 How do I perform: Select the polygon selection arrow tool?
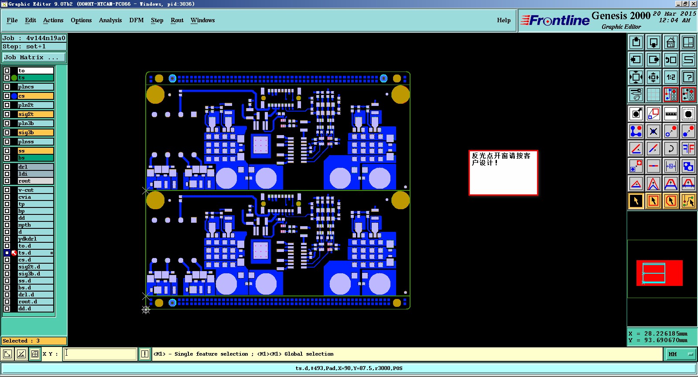coord(671,201)
